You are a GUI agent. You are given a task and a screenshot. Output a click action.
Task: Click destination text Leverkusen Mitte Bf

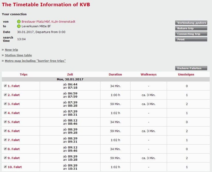click(x=36, y=26)
